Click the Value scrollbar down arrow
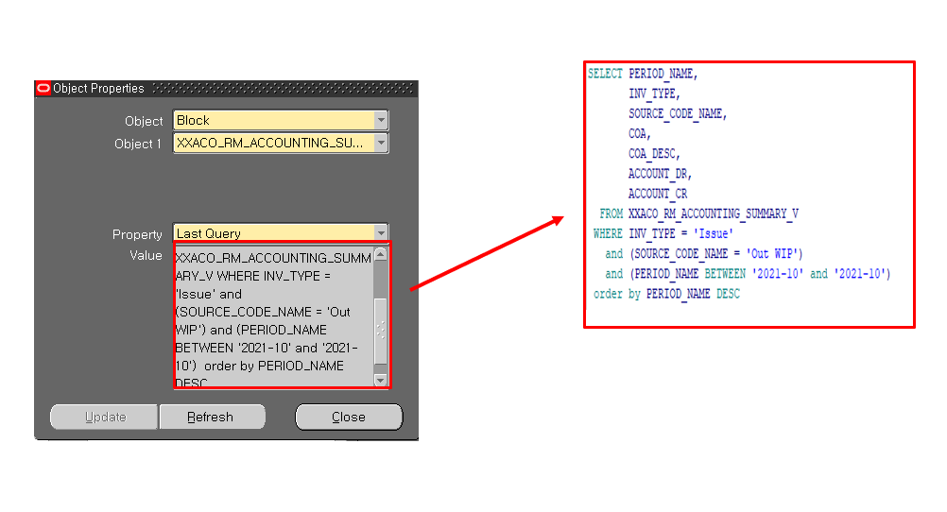This screenshot has width=947, height=512. 381,381
